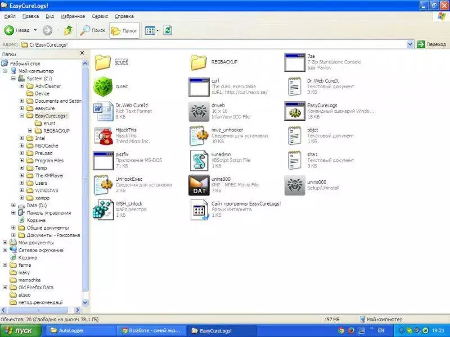Image resolution: width=450 pixels, height=337 pixels.
Task: Select Панель управления in folder tree
Action: tap(44, 213)
